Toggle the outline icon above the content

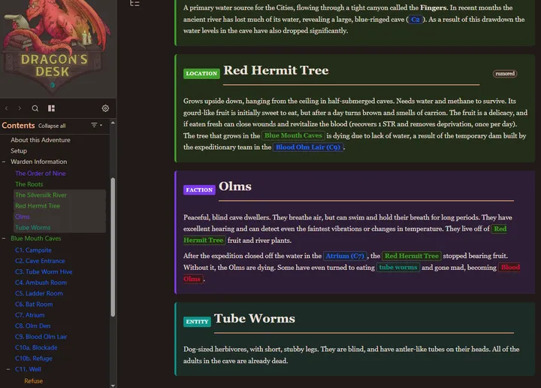(x=134, y=4)
